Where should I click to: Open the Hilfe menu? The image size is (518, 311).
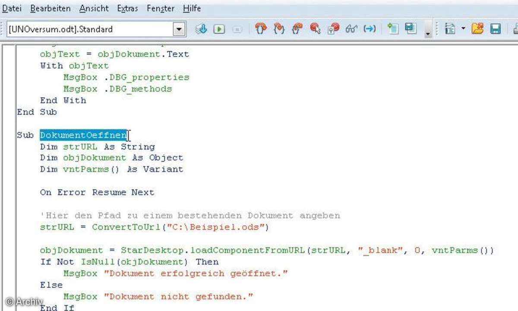click(192, 8)
